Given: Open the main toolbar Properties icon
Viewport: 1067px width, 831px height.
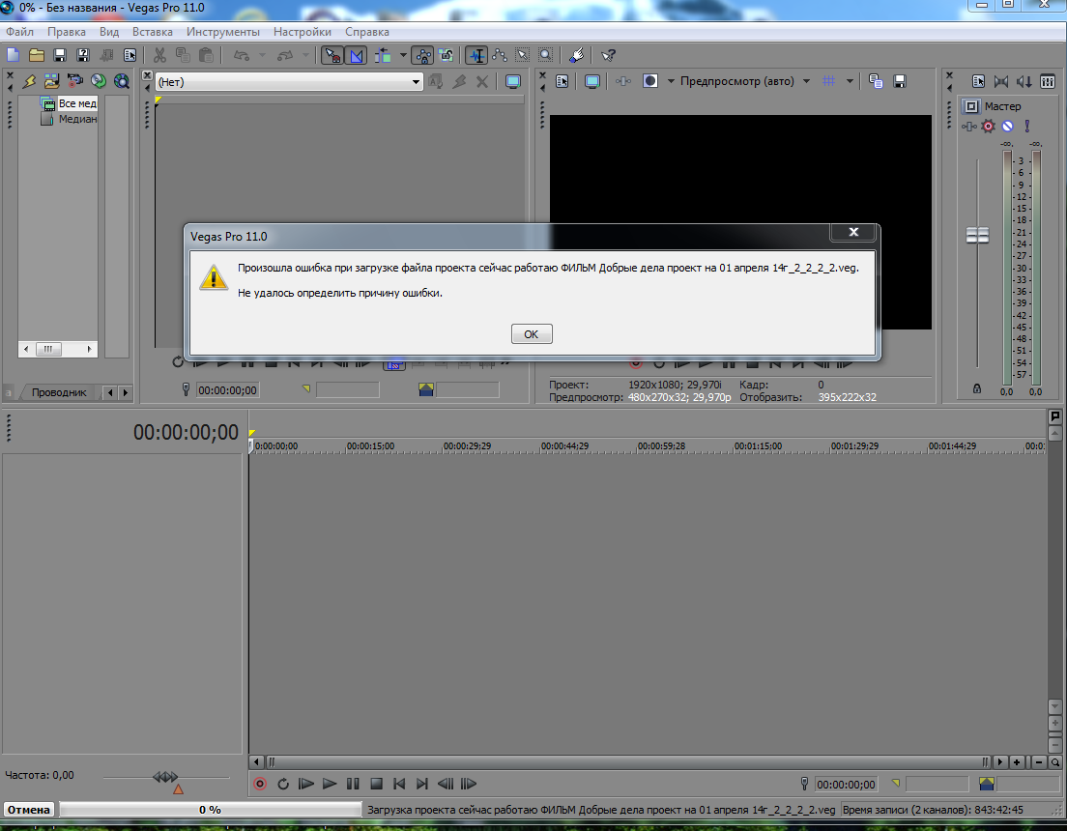Looking at the screenshot, I should click(x=130, y=55).
